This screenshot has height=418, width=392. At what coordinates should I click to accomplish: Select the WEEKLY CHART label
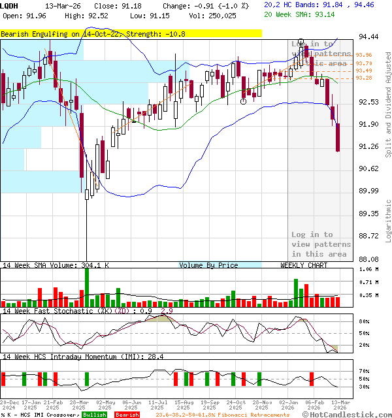(304, 265)
